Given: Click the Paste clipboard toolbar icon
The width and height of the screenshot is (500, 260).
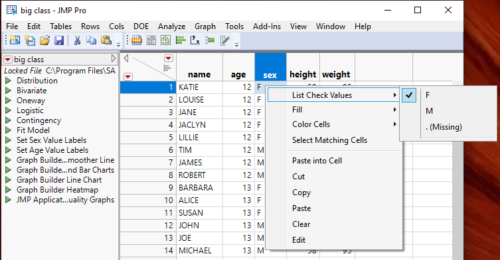Looking at the screenshot, I should 106,40.
